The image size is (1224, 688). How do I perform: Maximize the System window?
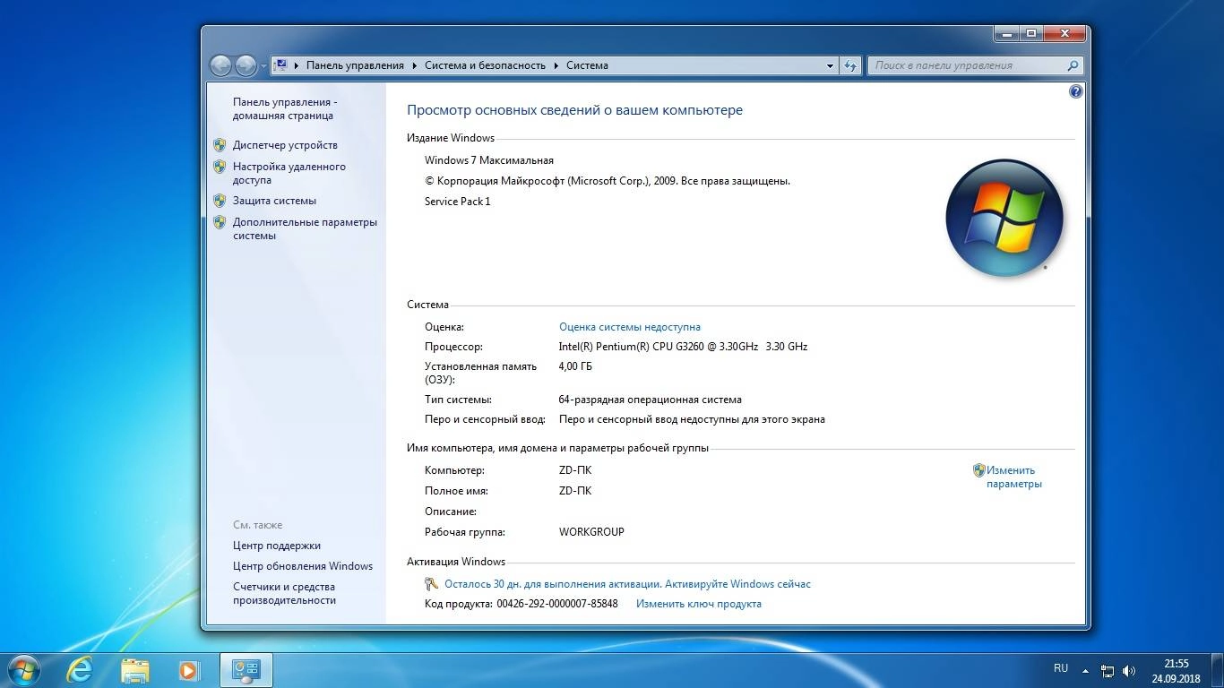1031,34
